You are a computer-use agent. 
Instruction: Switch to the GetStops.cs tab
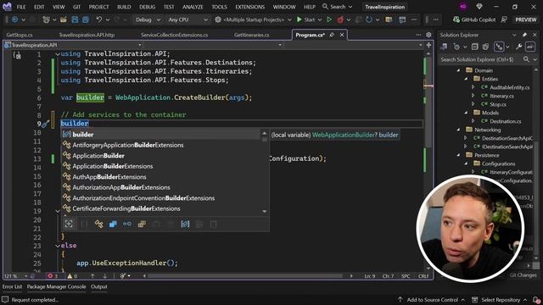[20, 35]
